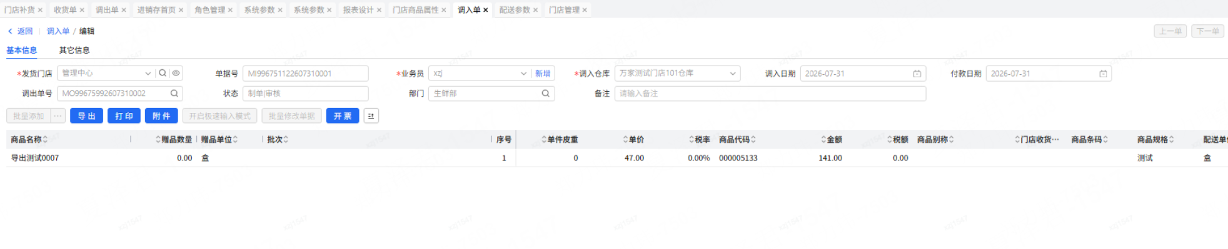Open calendar icon for 调入日期
The width and height of the screenshot is (1228, 249).
click(917, 74)
